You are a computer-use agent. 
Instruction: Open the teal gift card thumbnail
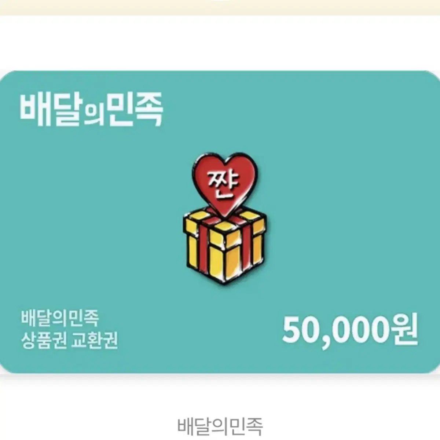click(220, 222)
